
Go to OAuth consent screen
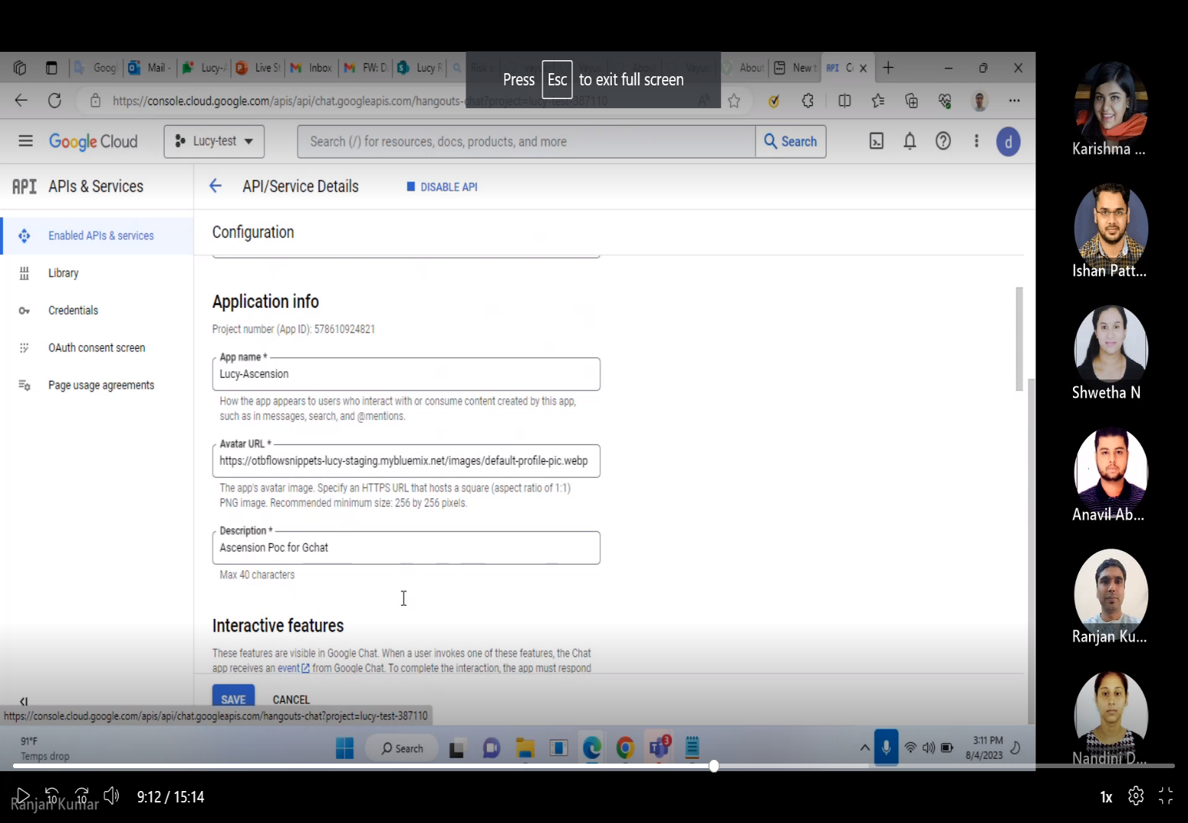click(96, 347)
